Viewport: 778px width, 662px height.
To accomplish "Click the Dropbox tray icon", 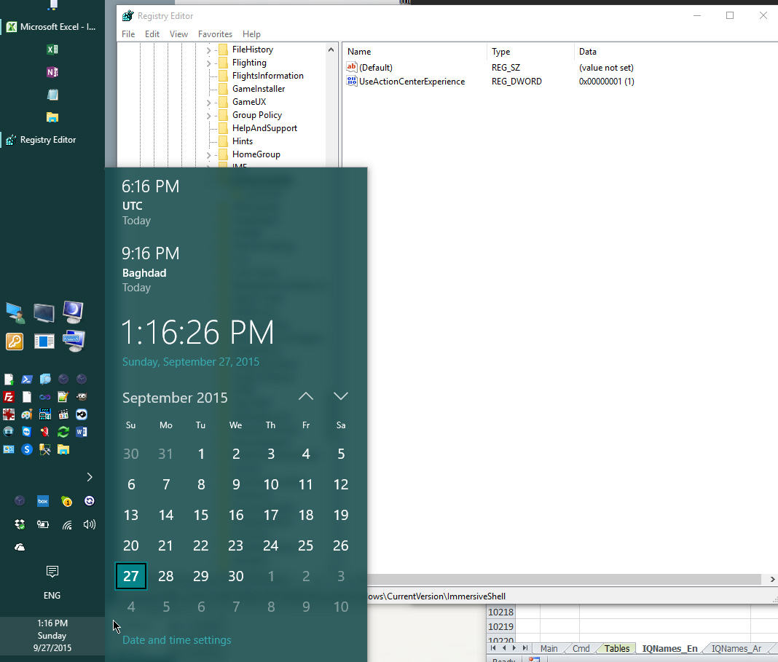I will (20, 524).
